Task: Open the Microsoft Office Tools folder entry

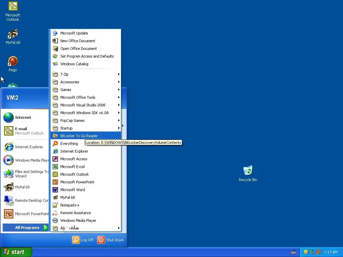Action: pos(86,97)
